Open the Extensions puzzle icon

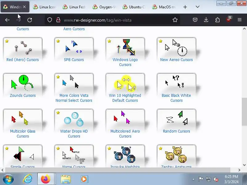217,20
